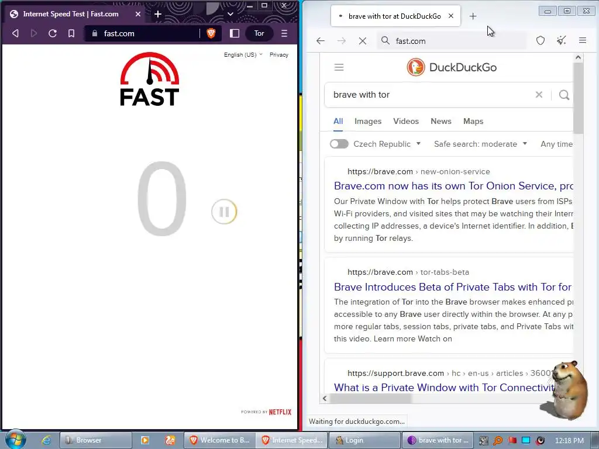
Task: Open Brave.com Tor Onion Service result
Action: pos(453,186)
